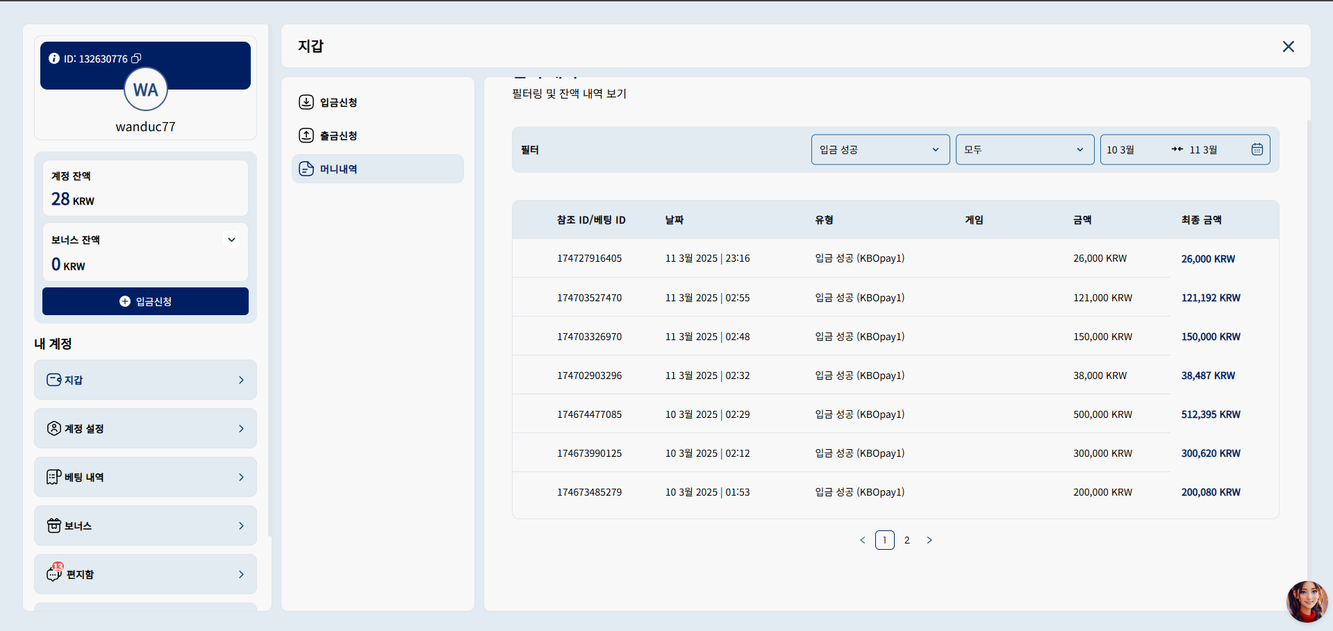
Task: Go to next page arrow
Action: (929, 540)
